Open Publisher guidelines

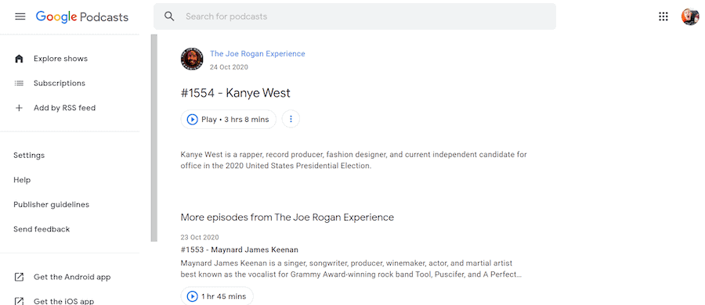pyautogui.click(x=51, y=205)
